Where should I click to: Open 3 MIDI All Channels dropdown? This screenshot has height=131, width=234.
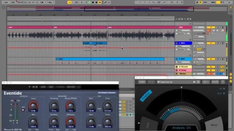click(x=199, y=46)
